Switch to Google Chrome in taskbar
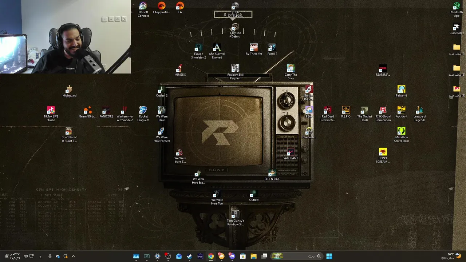 pos(211,256)
